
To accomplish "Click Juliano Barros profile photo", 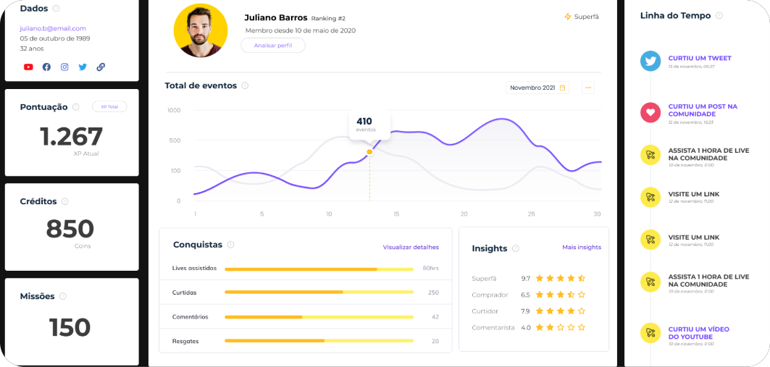I will pos(201,30).
